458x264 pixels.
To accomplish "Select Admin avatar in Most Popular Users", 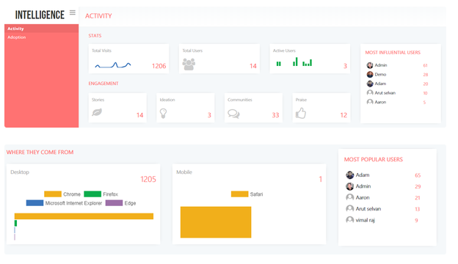I will (349, 186).
